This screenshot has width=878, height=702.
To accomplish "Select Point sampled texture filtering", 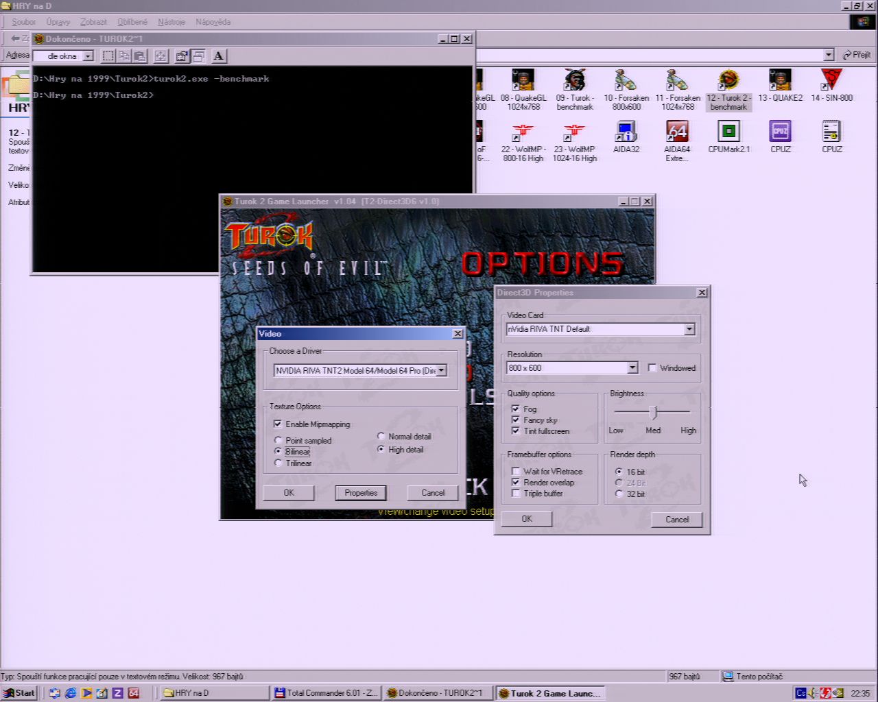I will pos(278,440).
